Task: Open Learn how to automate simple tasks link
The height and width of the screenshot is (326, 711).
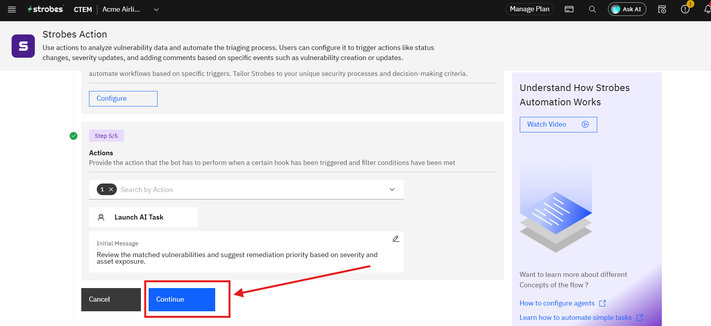Action: [576, 317]
